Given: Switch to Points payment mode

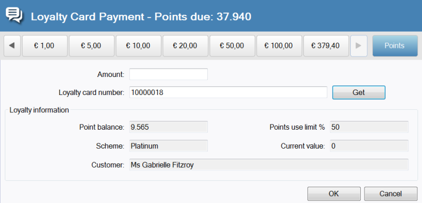Looking at the screenshot, I should coord(395,46).
